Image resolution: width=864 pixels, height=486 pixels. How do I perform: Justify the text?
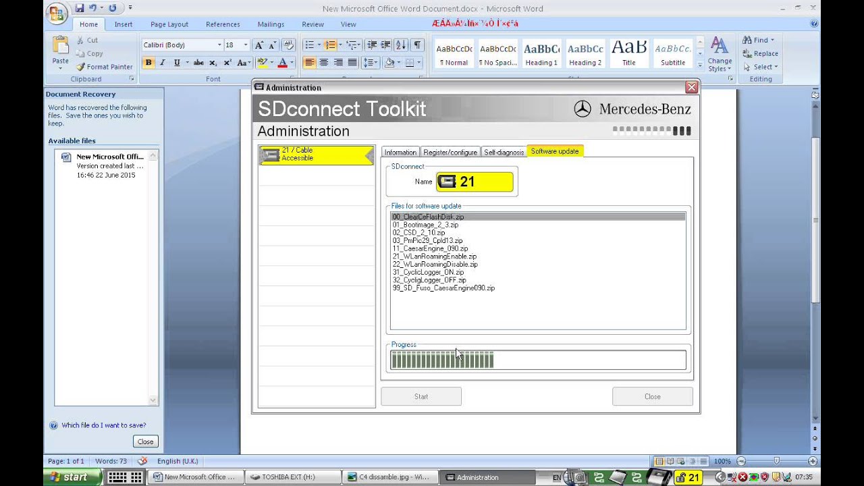[352, 63]
